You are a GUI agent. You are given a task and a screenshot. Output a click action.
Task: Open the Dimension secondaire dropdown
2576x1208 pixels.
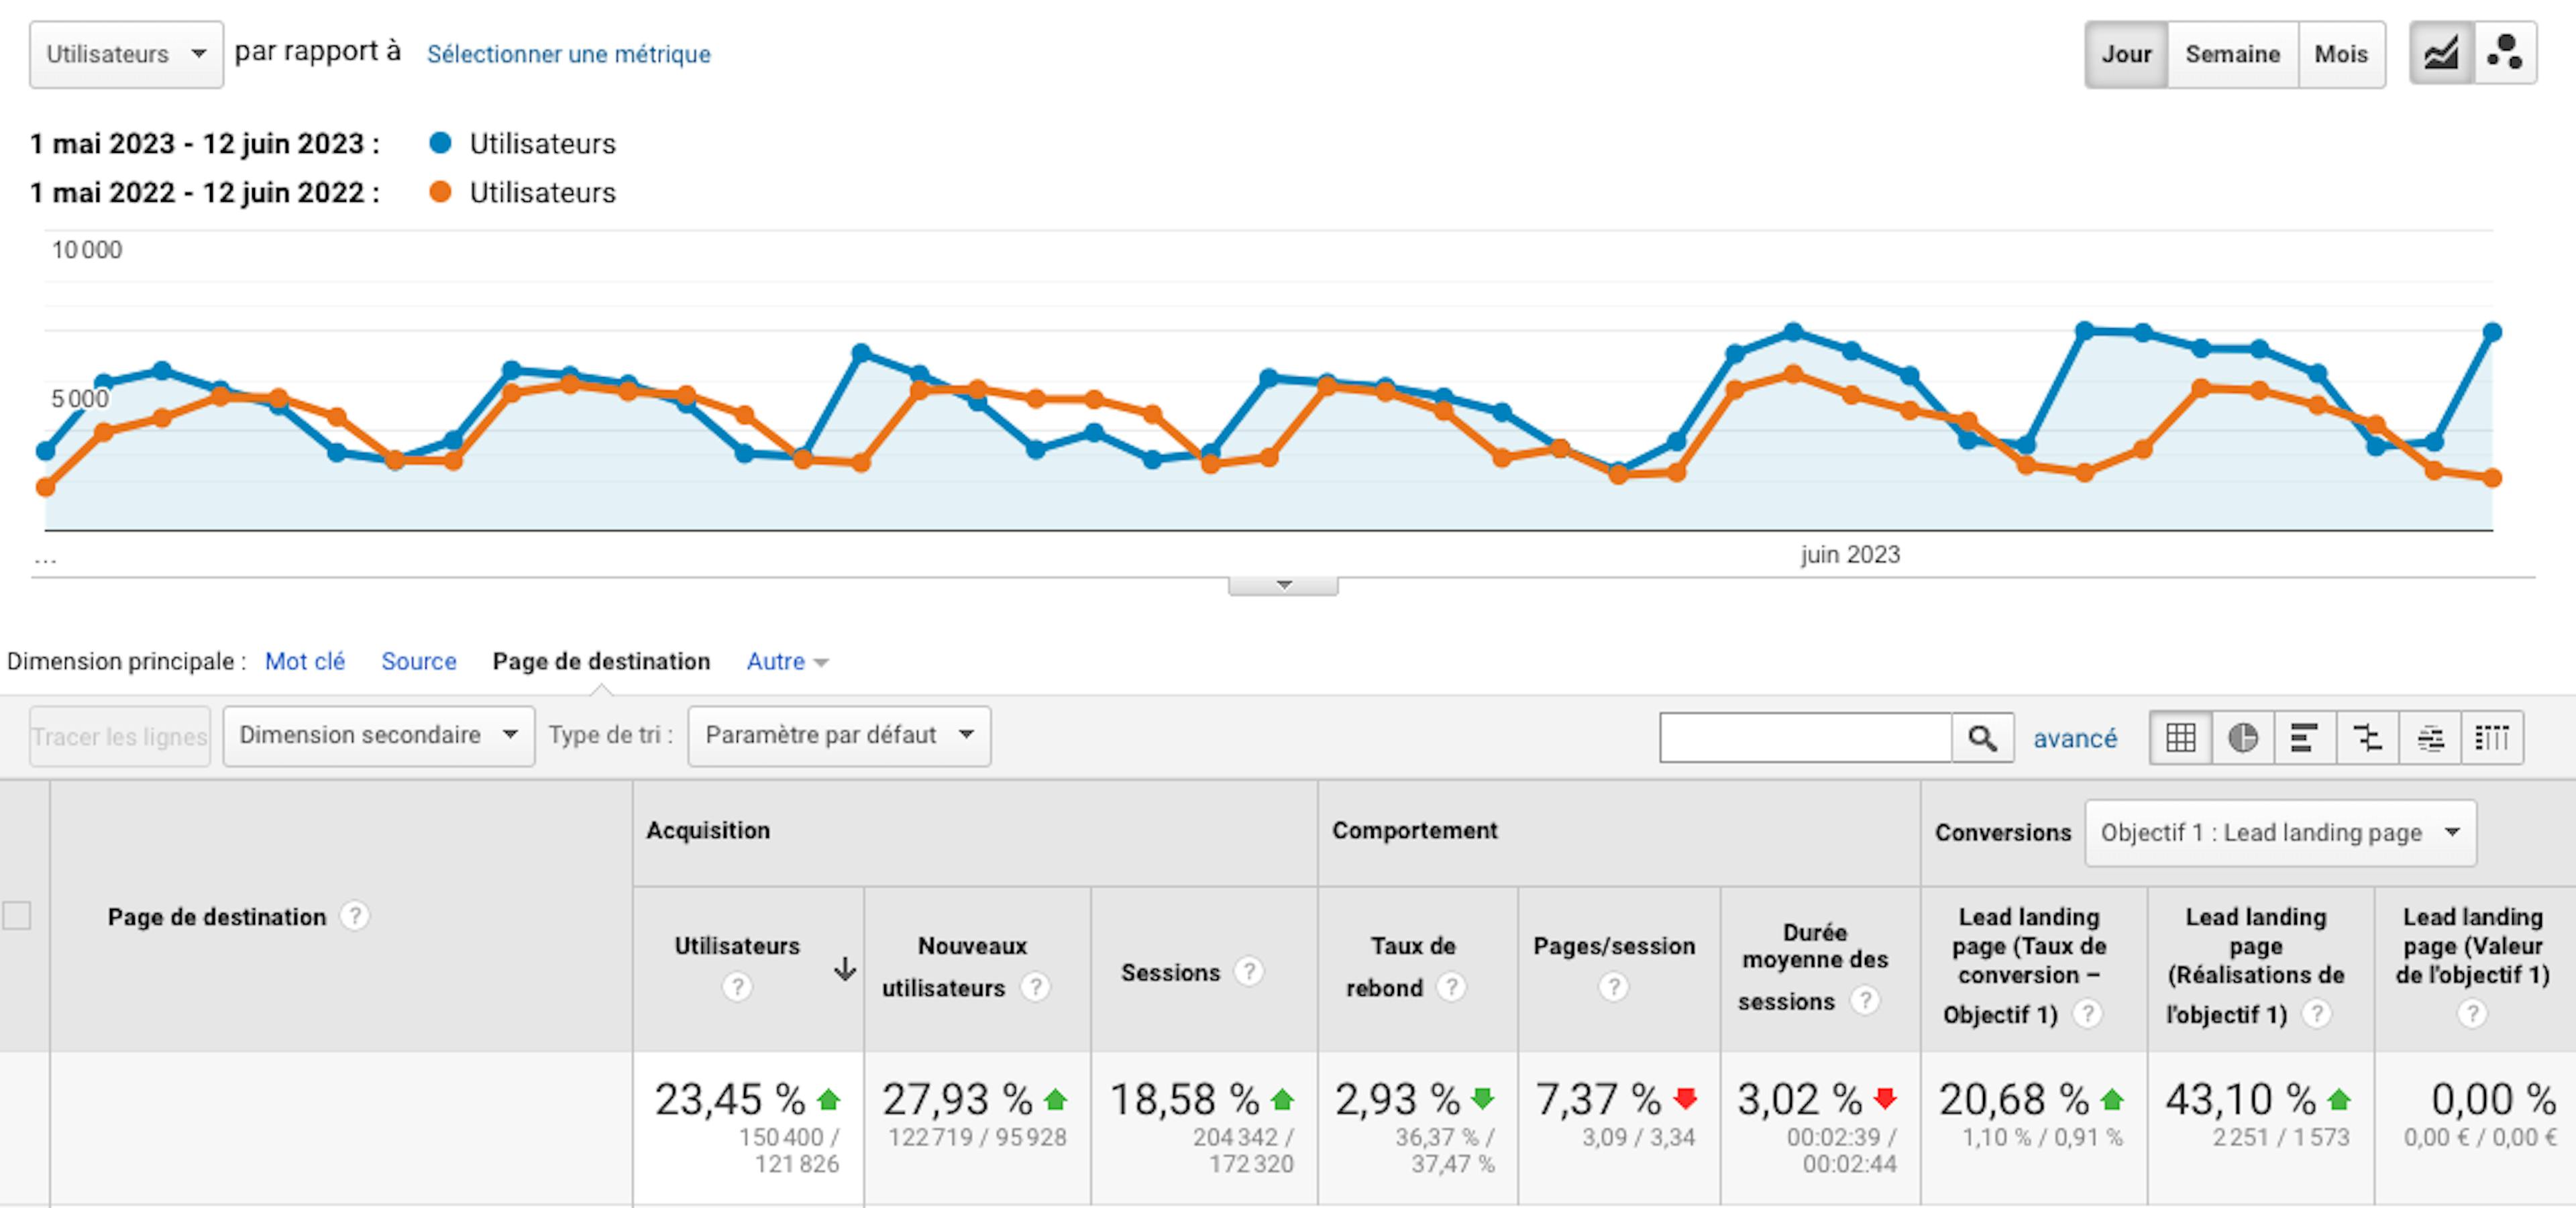(378, 735)
